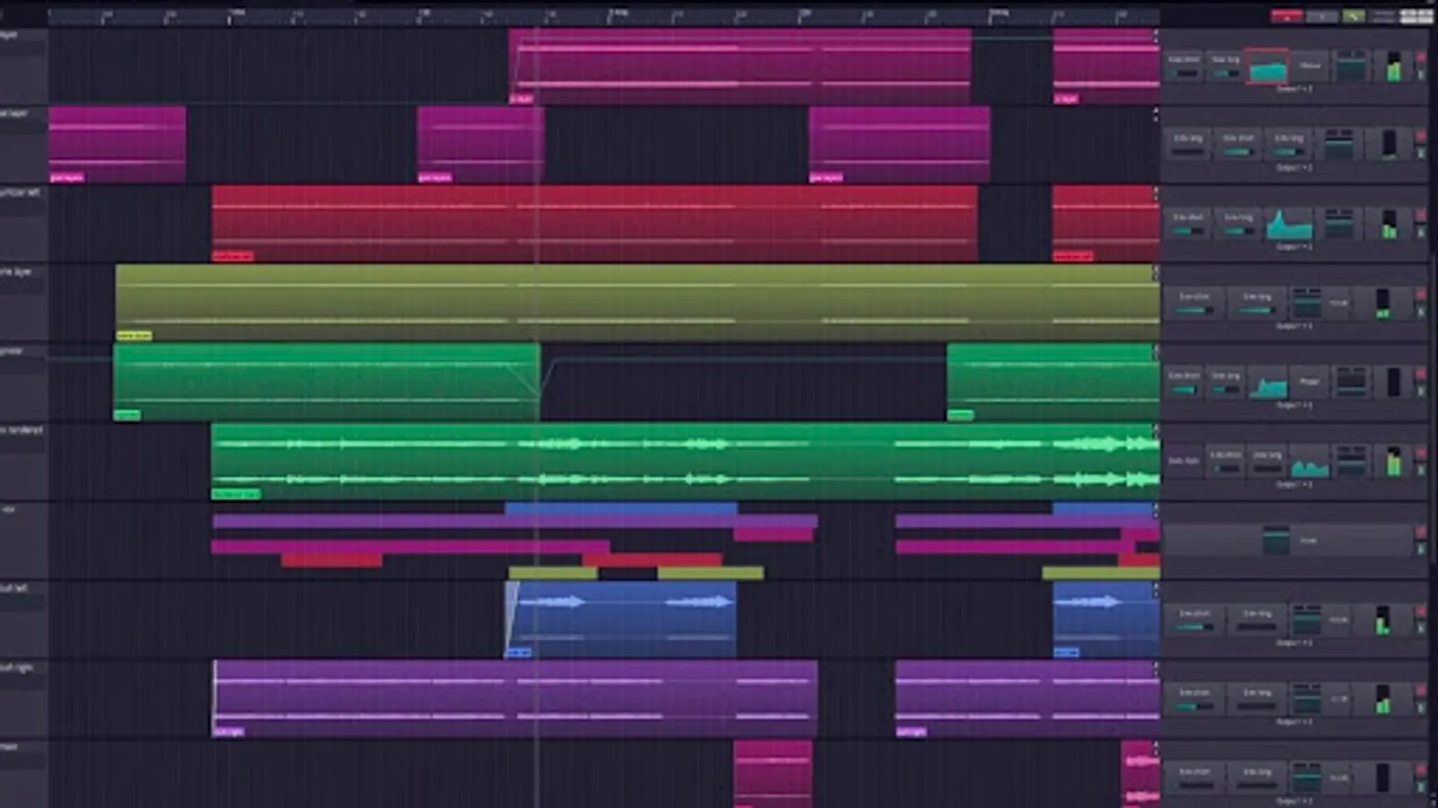This screenshot has height=808, width=1438.
Task: Select the green audio waveform clip
Action: (686, 461)
